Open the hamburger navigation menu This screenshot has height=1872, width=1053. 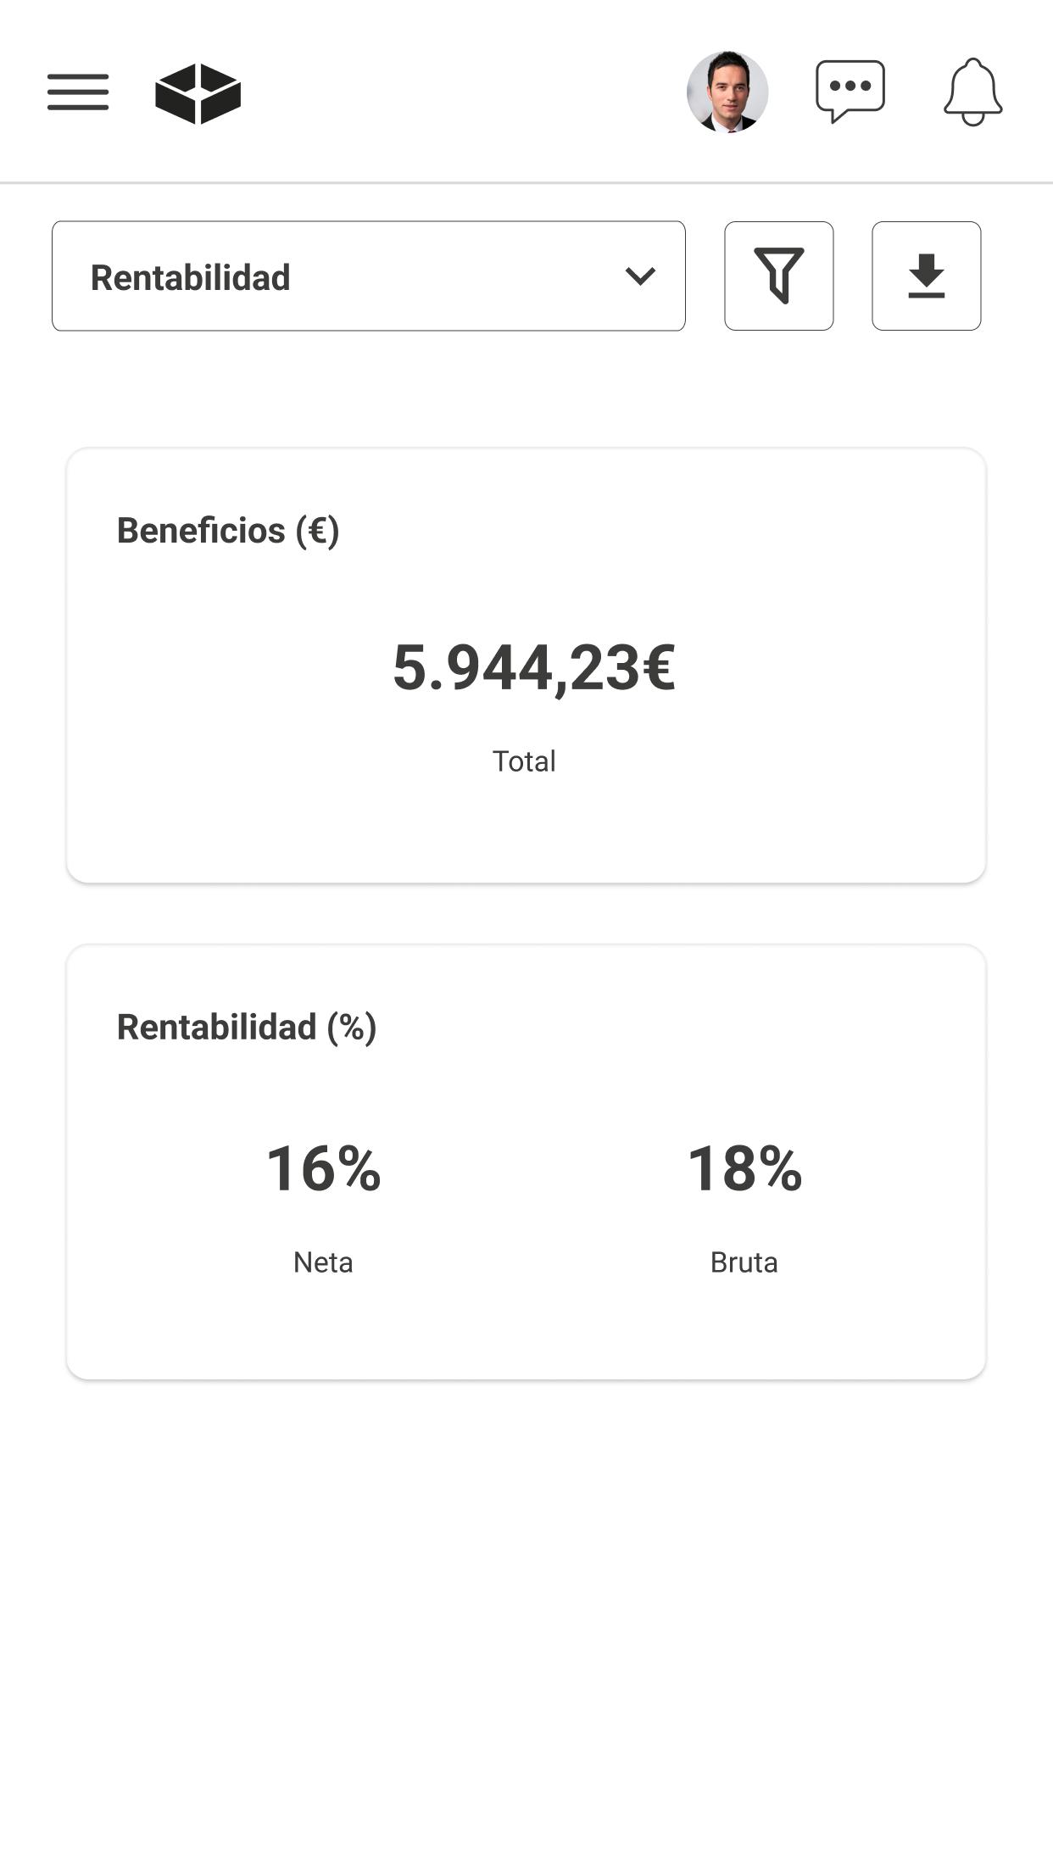(x=78, y=92)
